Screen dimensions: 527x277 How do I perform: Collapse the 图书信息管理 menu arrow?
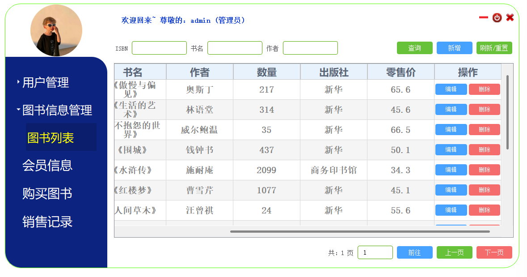[18, 109]
